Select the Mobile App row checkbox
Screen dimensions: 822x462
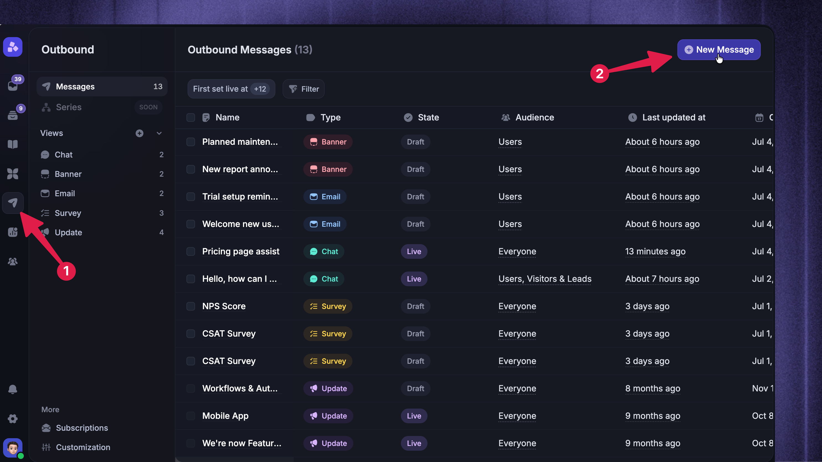[x=191, y=416]
